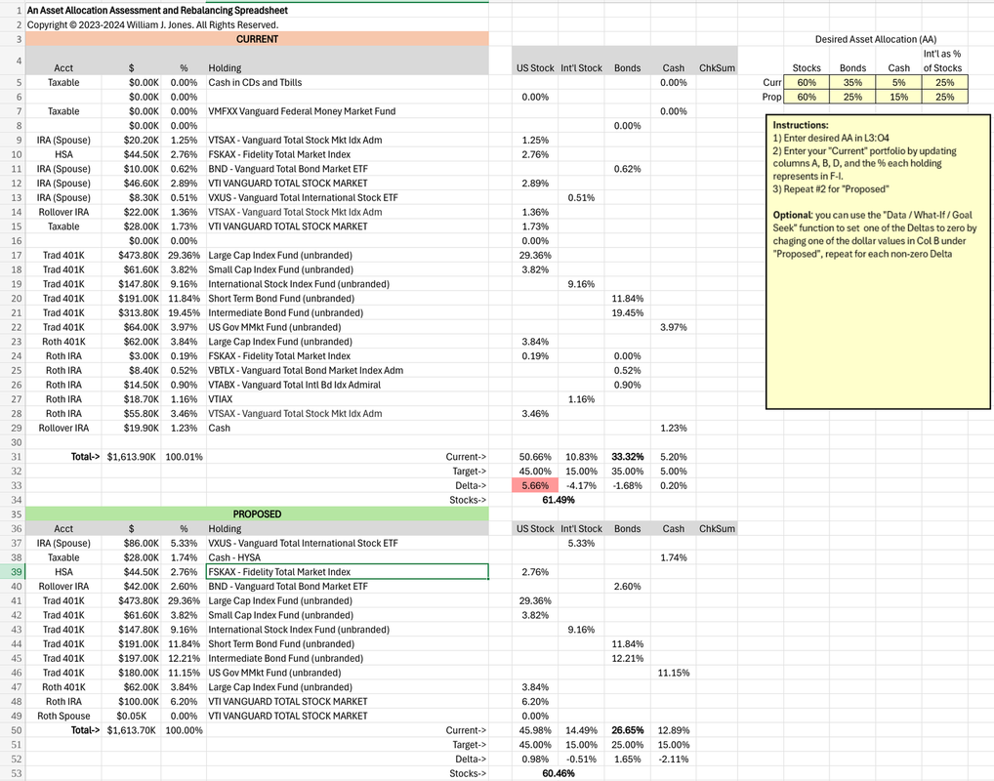Select the Curr Bonds 35% allocation cell
Viewport: 994px width, 781px height.
pos(852,82)
